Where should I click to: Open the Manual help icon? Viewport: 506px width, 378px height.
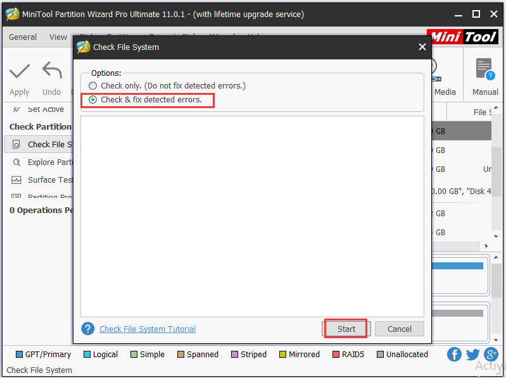pyautogui.click(x=485, y=70)
